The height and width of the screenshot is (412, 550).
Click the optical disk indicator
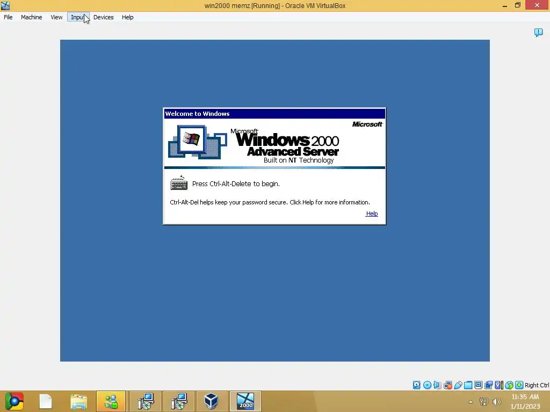click(x=427, y=385)
